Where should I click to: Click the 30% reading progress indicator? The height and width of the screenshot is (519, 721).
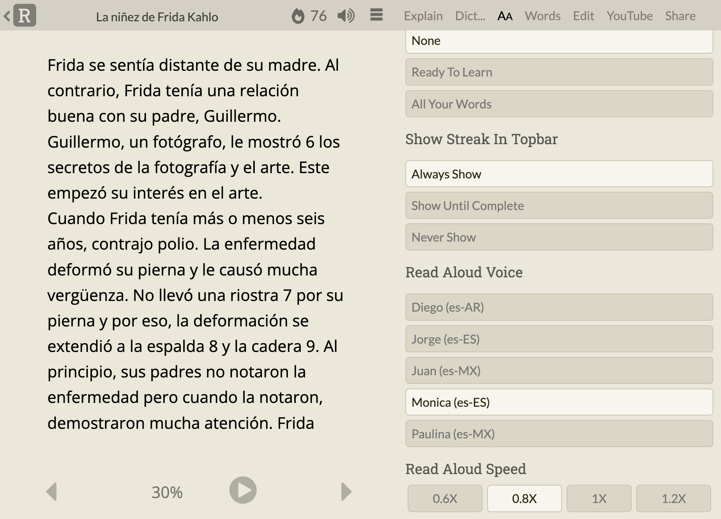167,492
